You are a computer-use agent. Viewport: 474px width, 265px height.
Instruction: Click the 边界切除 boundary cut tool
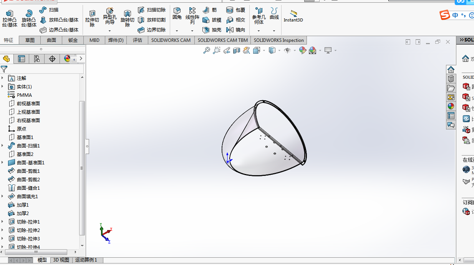(152, 30)
